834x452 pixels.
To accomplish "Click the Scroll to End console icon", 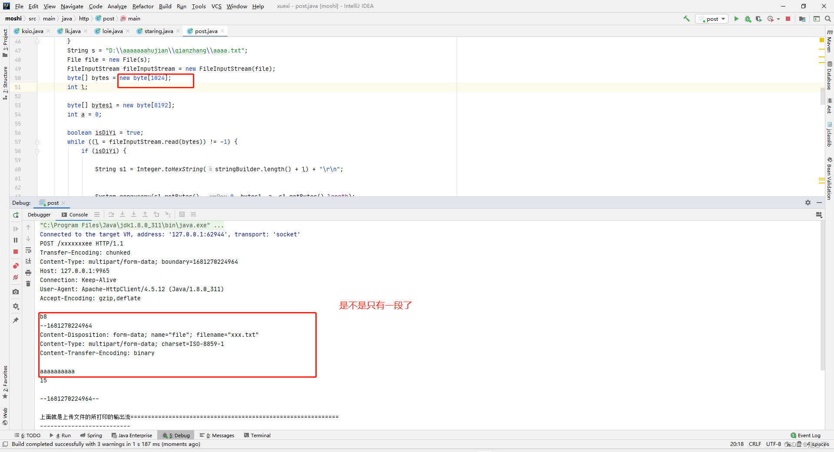I will coord(28,261).
